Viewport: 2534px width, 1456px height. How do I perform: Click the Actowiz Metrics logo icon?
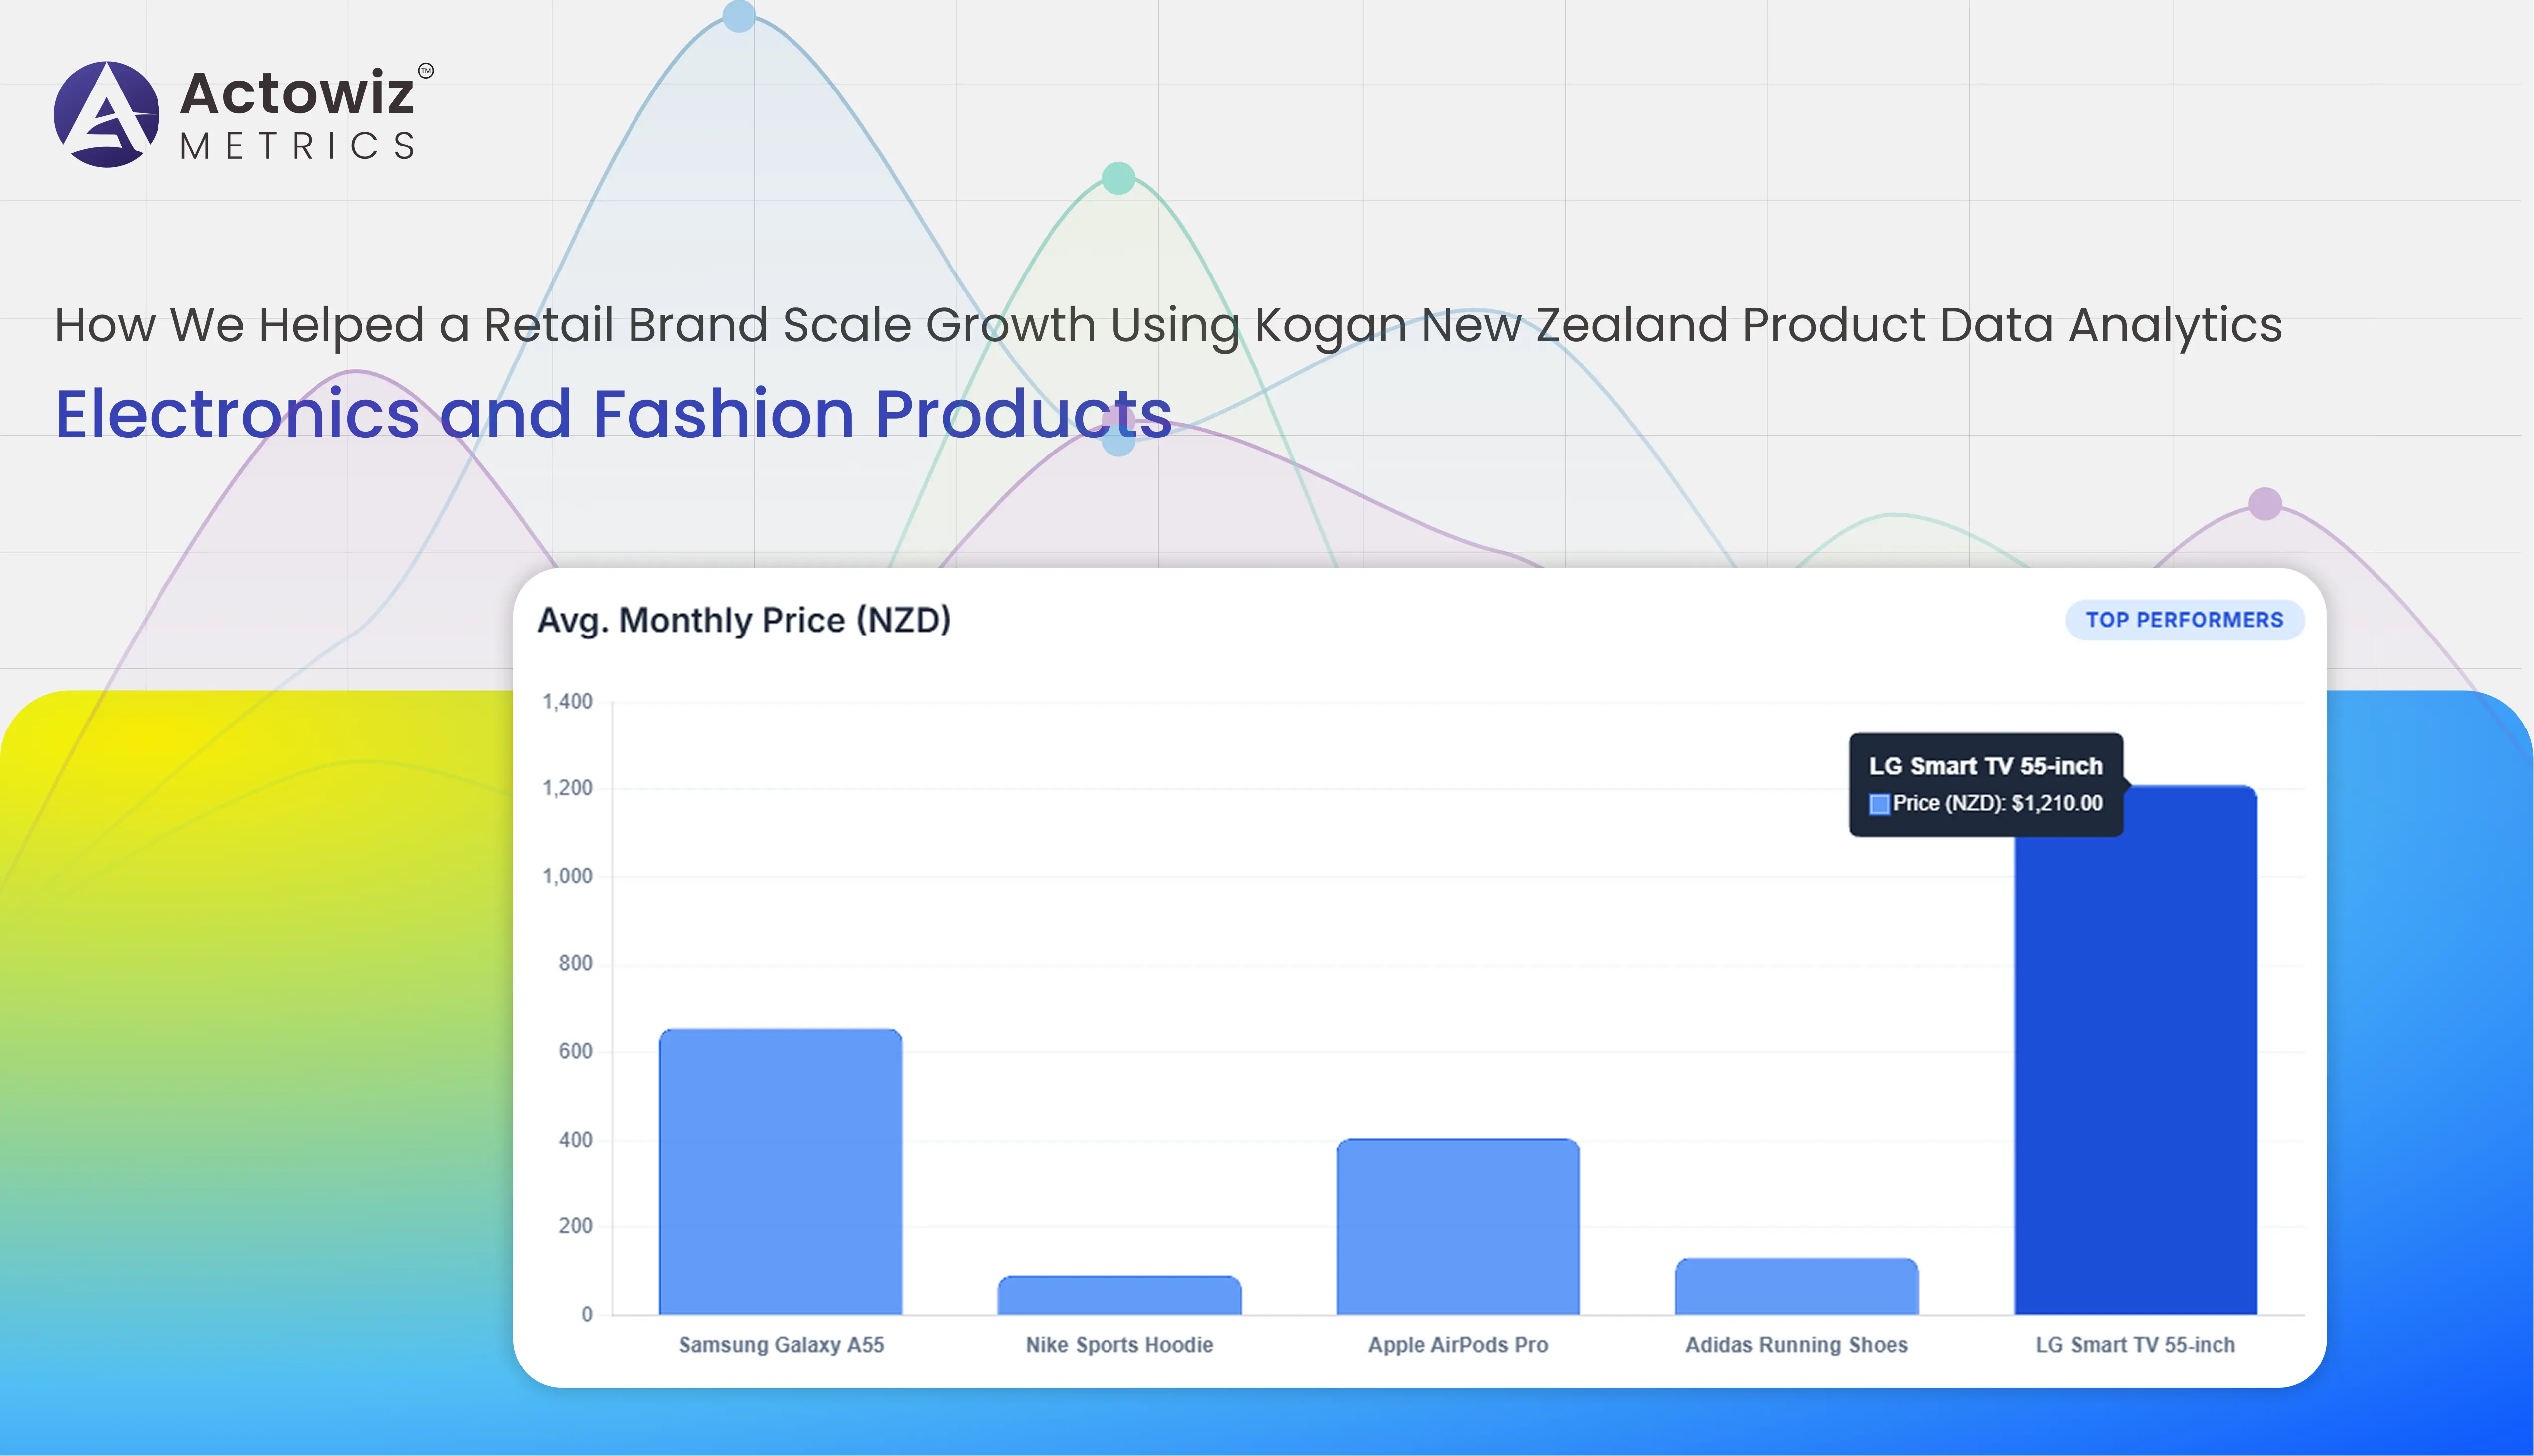click(x=106, y=114)
